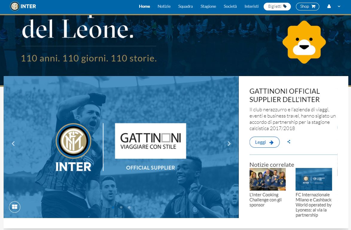The width and height of the screenshot is (351, 230).
Task: Expand the header dropdown chevron
Action: (339, 7)
